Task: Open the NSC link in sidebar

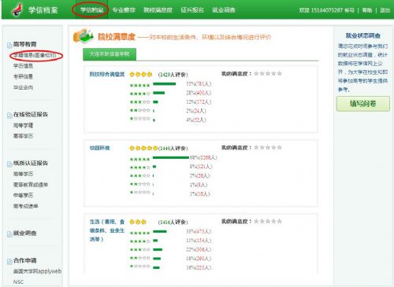Action: [18, 282]
